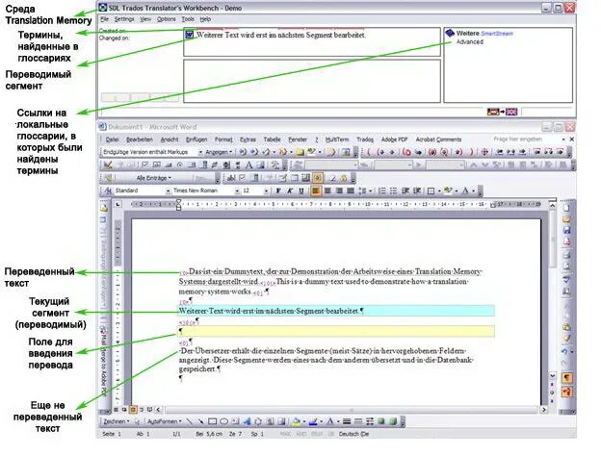Viewport: 601px width, 456px height.
Task: Expand the font size 12 dropdown
Action: tap(266, 190)
